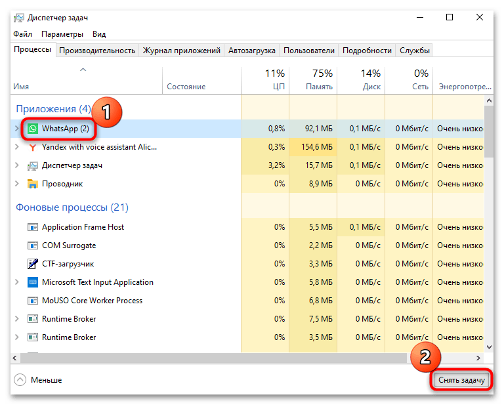Sort by the Энергопотребление column header

463,80
